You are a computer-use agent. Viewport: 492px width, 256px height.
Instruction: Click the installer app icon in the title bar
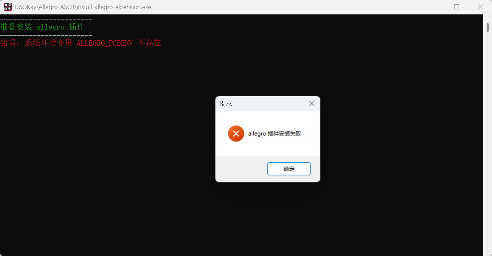tap(8, 7)
